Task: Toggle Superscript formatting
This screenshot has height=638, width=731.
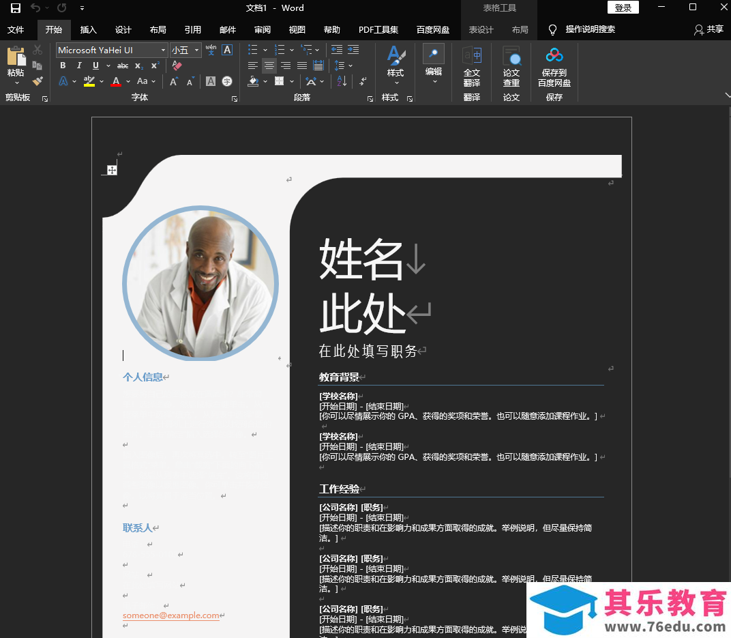Action: click(x=155, y=66)
